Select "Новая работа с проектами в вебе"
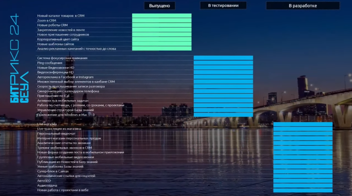This screenshot has width=352, height=196. coord(63,190)
